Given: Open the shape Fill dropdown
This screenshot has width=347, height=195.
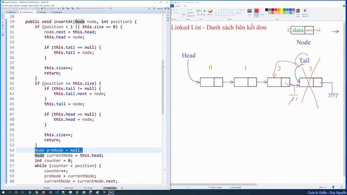Looking at the screenshot, I should [240, 13].
